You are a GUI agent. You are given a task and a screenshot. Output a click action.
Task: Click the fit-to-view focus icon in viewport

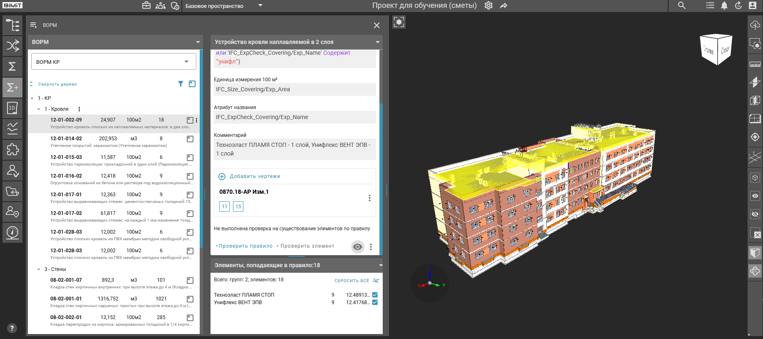[x=399, y=22]
